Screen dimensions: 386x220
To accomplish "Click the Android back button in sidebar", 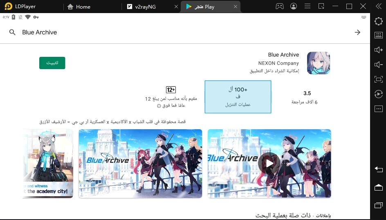I will (379, 169).
